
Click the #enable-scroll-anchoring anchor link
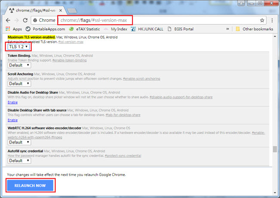click(142, 78)
